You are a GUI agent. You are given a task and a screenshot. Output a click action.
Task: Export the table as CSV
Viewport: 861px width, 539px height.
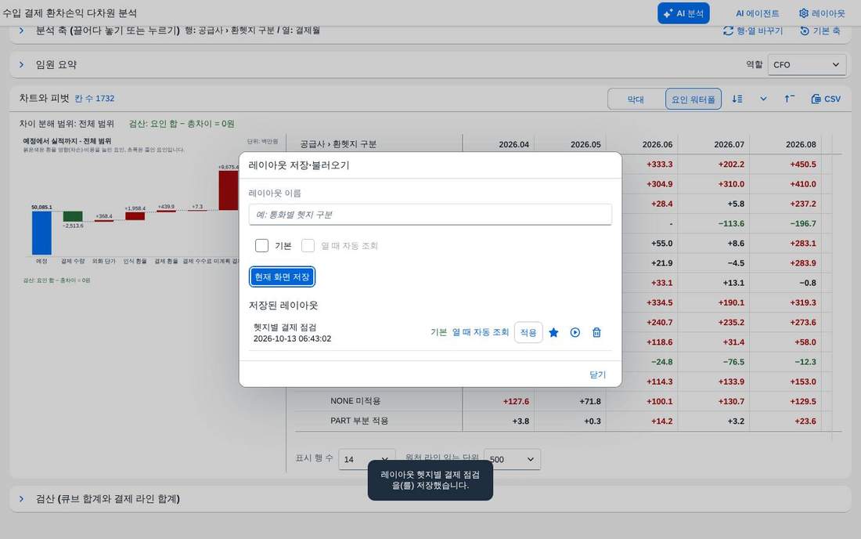click(x=826, y=99)
